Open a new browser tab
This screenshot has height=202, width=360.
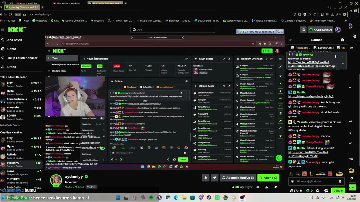(x=42, y=7)
